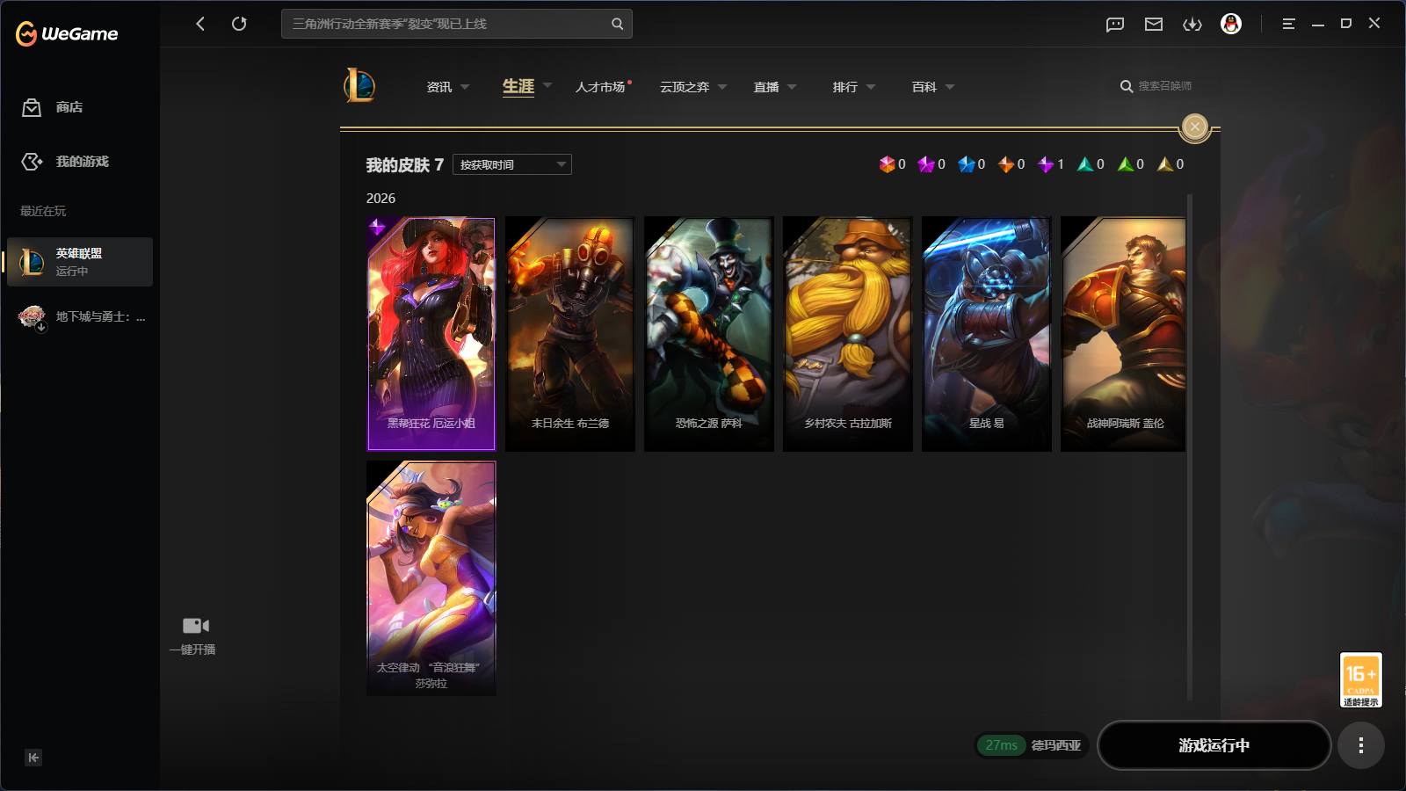This screenshot has width=1406, height=791.
Task: Select the 黑帮狂花 厄运小姐 skin card
Action: point(431,334)
